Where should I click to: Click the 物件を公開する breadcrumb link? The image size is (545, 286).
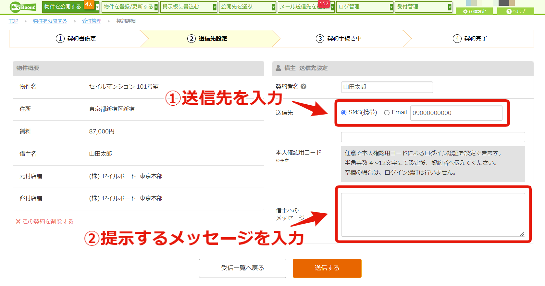(x=50, y=21)
